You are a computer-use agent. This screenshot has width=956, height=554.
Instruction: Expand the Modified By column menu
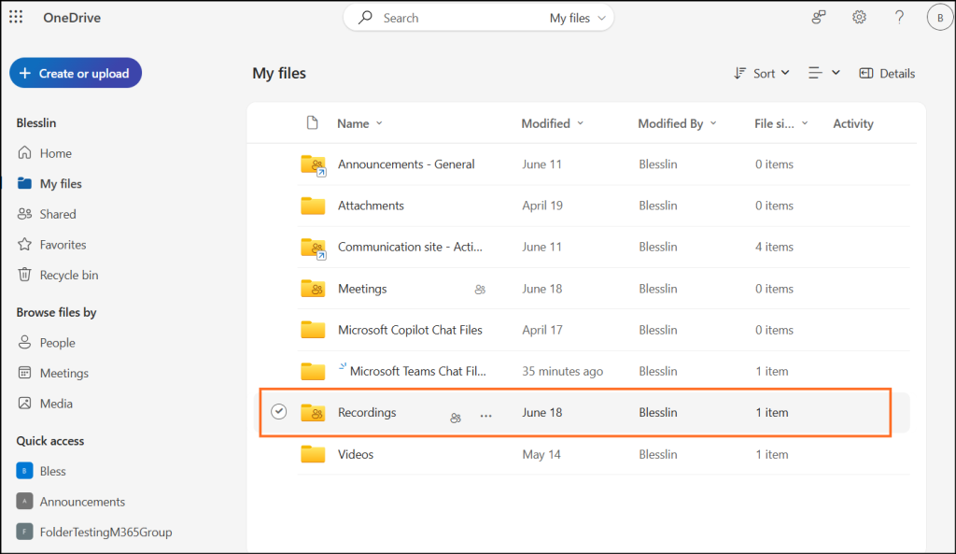[x=713, y=123]
